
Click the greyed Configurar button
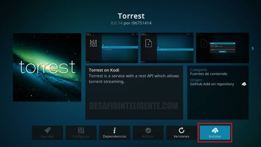pos(81,133)
